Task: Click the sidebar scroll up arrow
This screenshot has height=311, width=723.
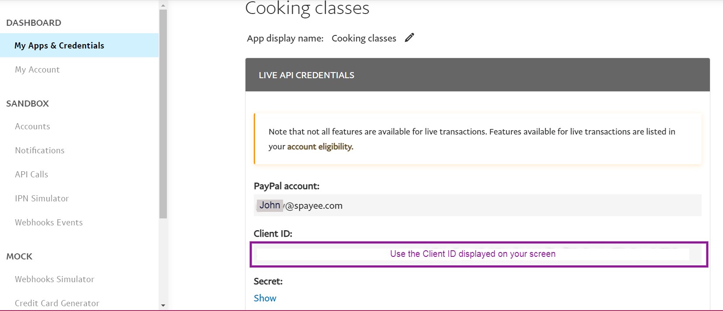Action: 163,6
